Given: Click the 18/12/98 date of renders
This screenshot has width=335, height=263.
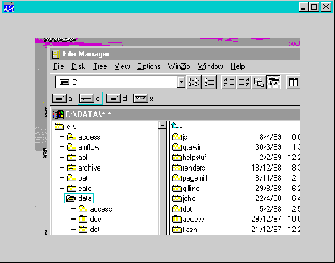Looking at the screenshot, I should tap(266, 167).
